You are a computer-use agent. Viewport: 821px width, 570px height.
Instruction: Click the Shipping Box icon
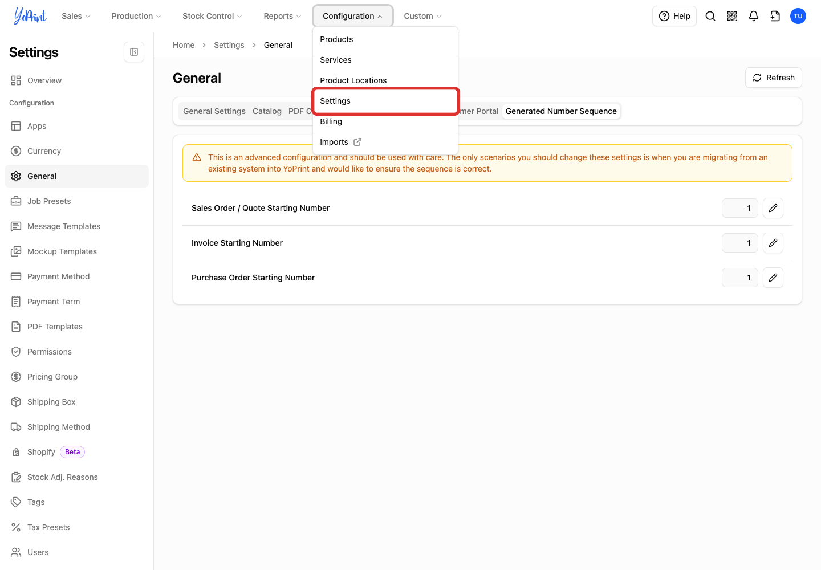16,402
